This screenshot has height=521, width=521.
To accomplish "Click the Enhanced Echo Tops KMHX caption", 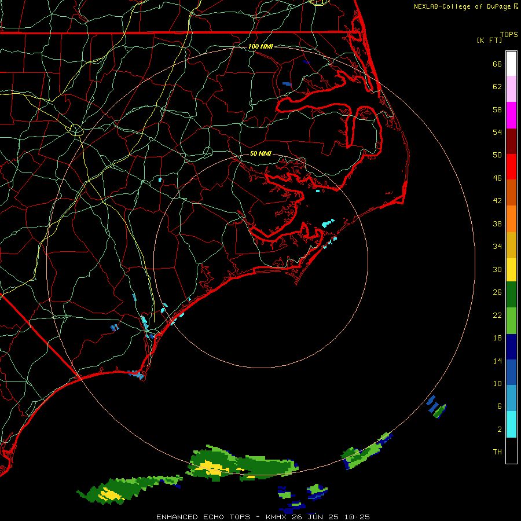I will click(x=263, y=517).
